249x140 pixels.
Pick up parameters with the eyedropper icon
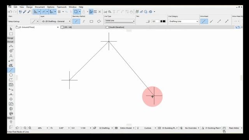pos(25,12)
